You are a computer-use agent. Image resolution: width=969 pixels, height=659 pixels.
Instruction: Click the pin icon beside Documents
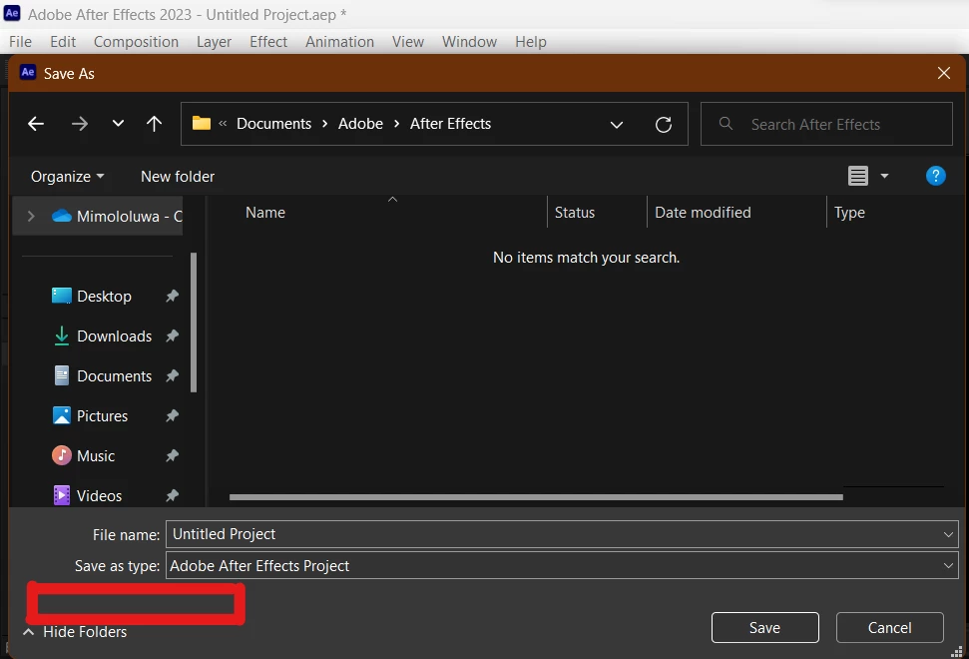point(173,375)
